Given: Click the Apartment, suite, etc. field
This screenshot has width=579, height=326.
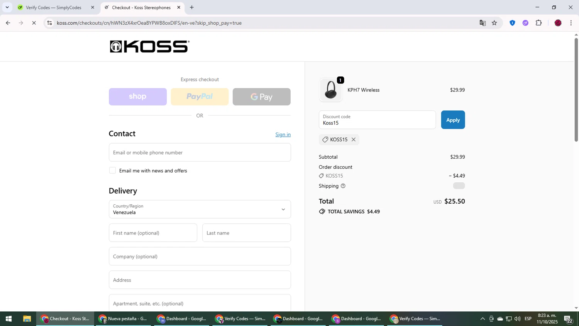Looking at the screenshot, I should tap(200, 303).
